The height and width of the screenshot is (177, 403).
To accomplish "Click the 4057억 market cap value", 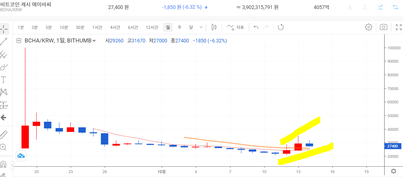I will coord(321,7).
